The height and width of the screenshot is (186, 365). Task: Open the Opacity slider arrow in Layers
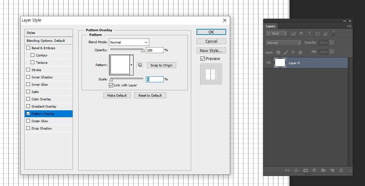pyautogui.click(x=332, y=43)
